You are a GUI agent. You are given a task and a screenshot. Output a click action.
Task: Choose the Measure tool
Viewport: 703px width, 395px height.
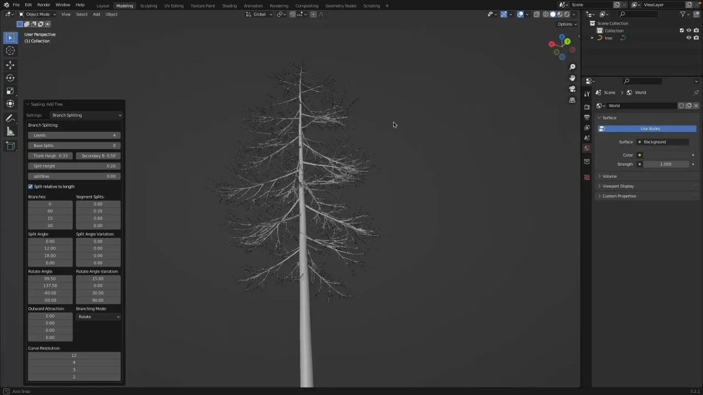pyautogui.click(x=10, y=131)
